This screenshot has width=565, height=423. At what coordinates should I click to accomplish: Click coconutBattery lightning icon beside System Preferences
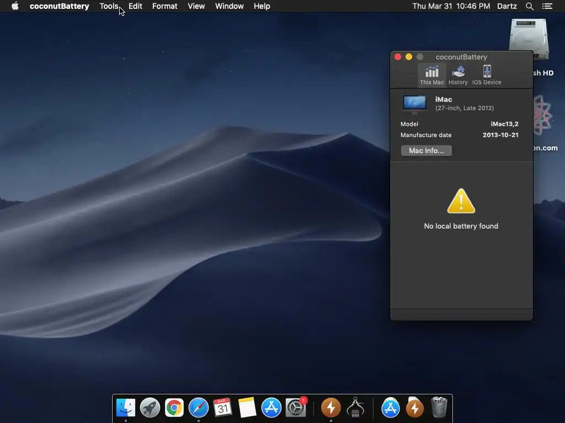click(331, 408)
